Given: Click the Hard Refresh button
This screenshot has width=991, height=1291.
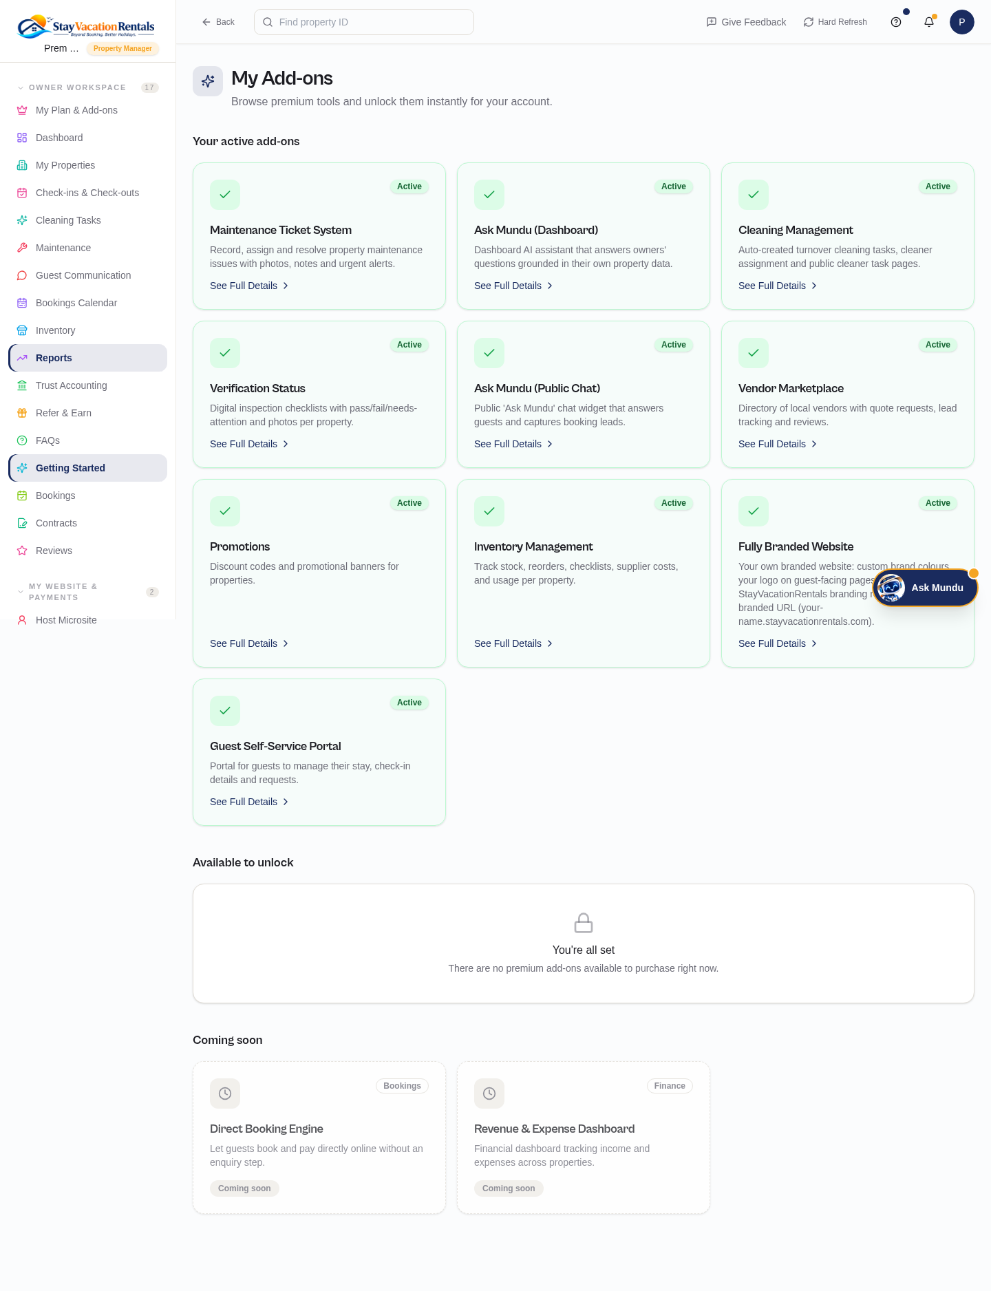Looking at the screenshot, I should click(835, 22).
